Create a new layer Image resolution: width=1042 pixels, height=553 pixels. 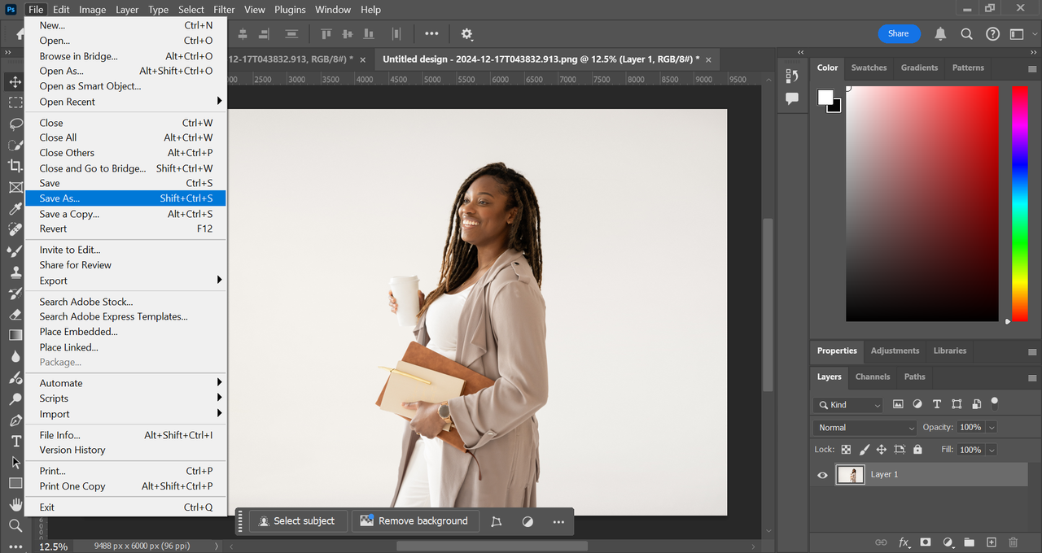(991, 542)
